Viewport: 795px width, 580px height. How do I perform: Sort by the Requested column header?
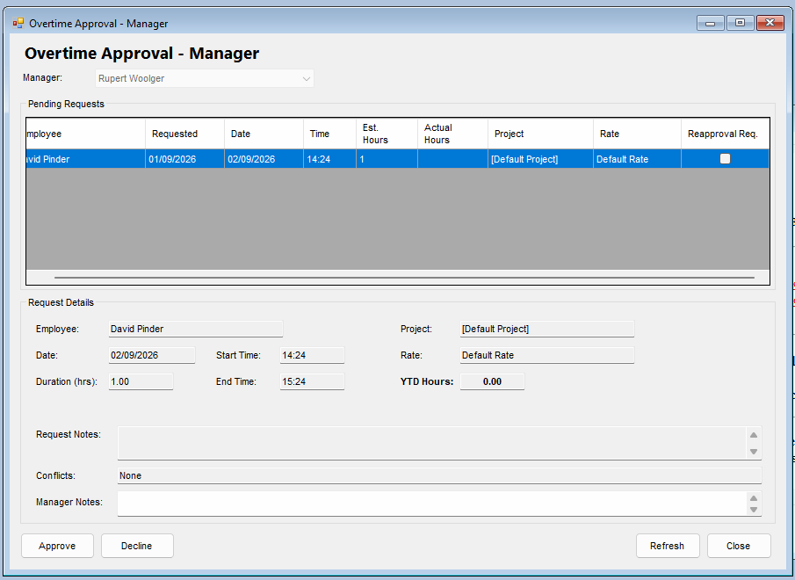click(x=184, y=134)
